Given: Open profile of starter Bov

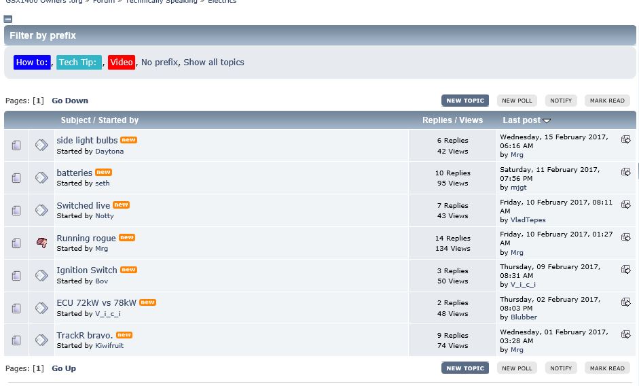Looking at the screenshot, I should (x=101, y=281).
